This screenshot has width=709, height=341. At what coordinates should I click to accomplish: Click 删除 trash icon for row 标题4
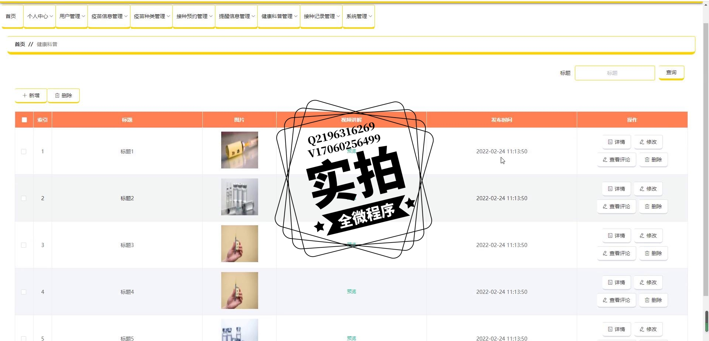[647, 300]
